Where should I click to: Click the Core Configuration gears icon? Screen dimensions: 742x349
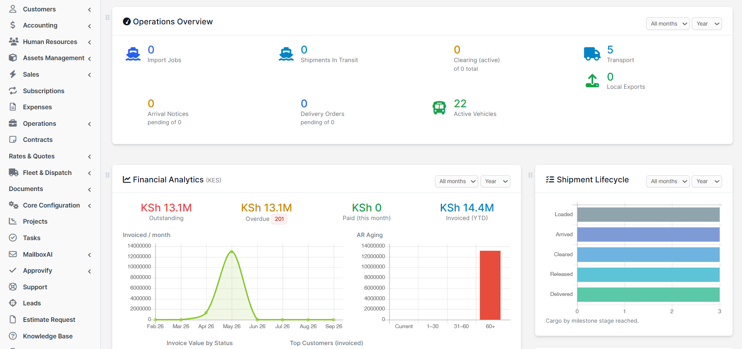[x=14, y=205]
